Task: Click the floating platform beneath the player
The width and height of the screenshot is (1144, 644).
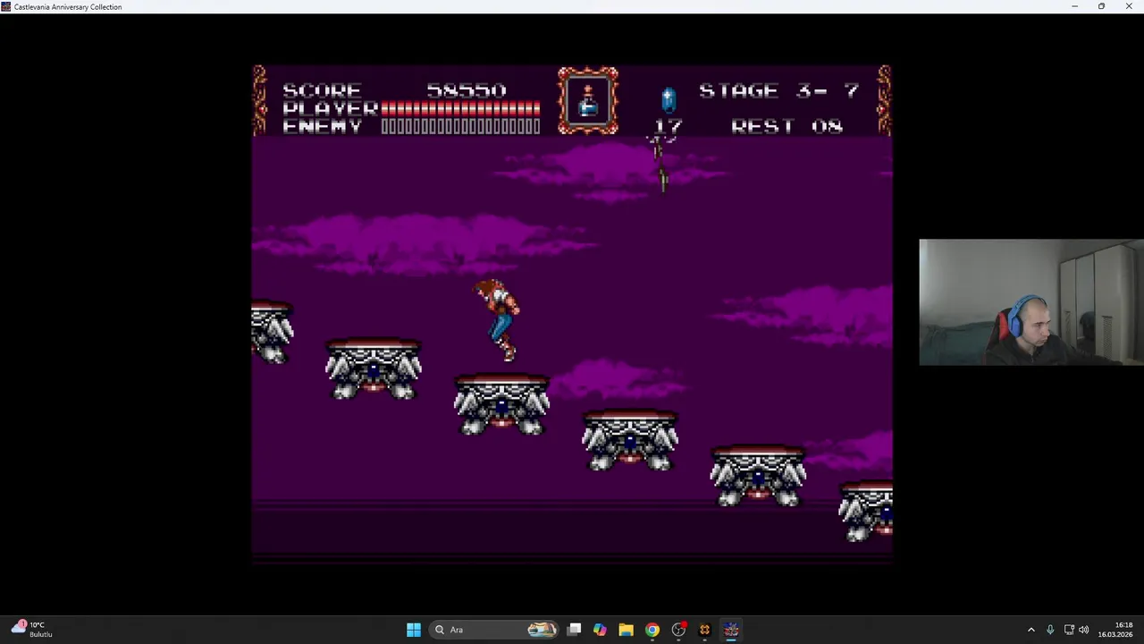Action: pyautogui.click(x=501, y=405)
